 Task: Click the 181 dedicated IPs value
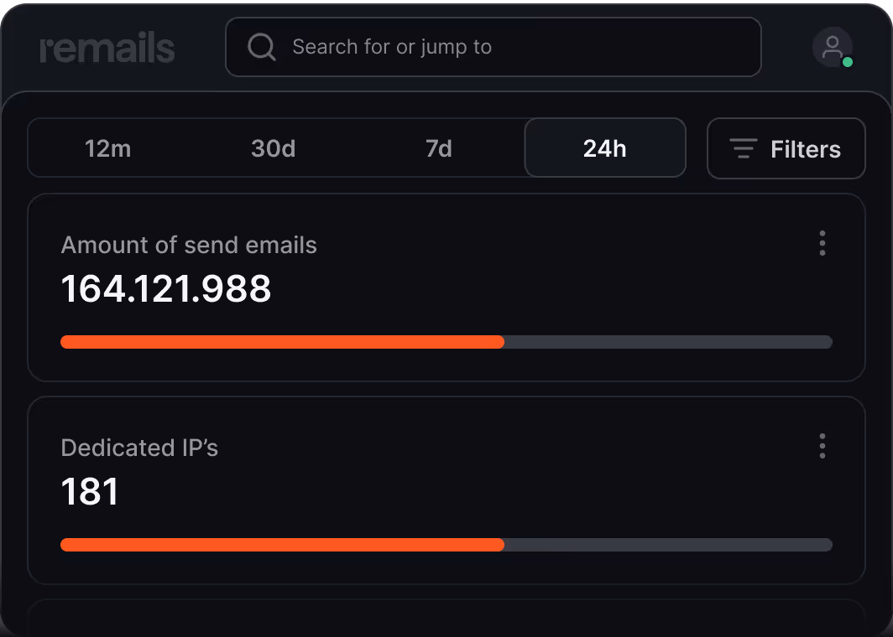pyautogui.click(x=90, y=492)
